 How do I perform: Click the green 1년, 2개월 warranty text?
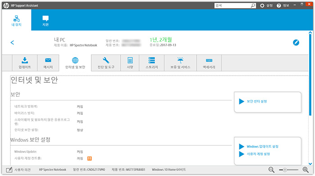tap(161, 40)
